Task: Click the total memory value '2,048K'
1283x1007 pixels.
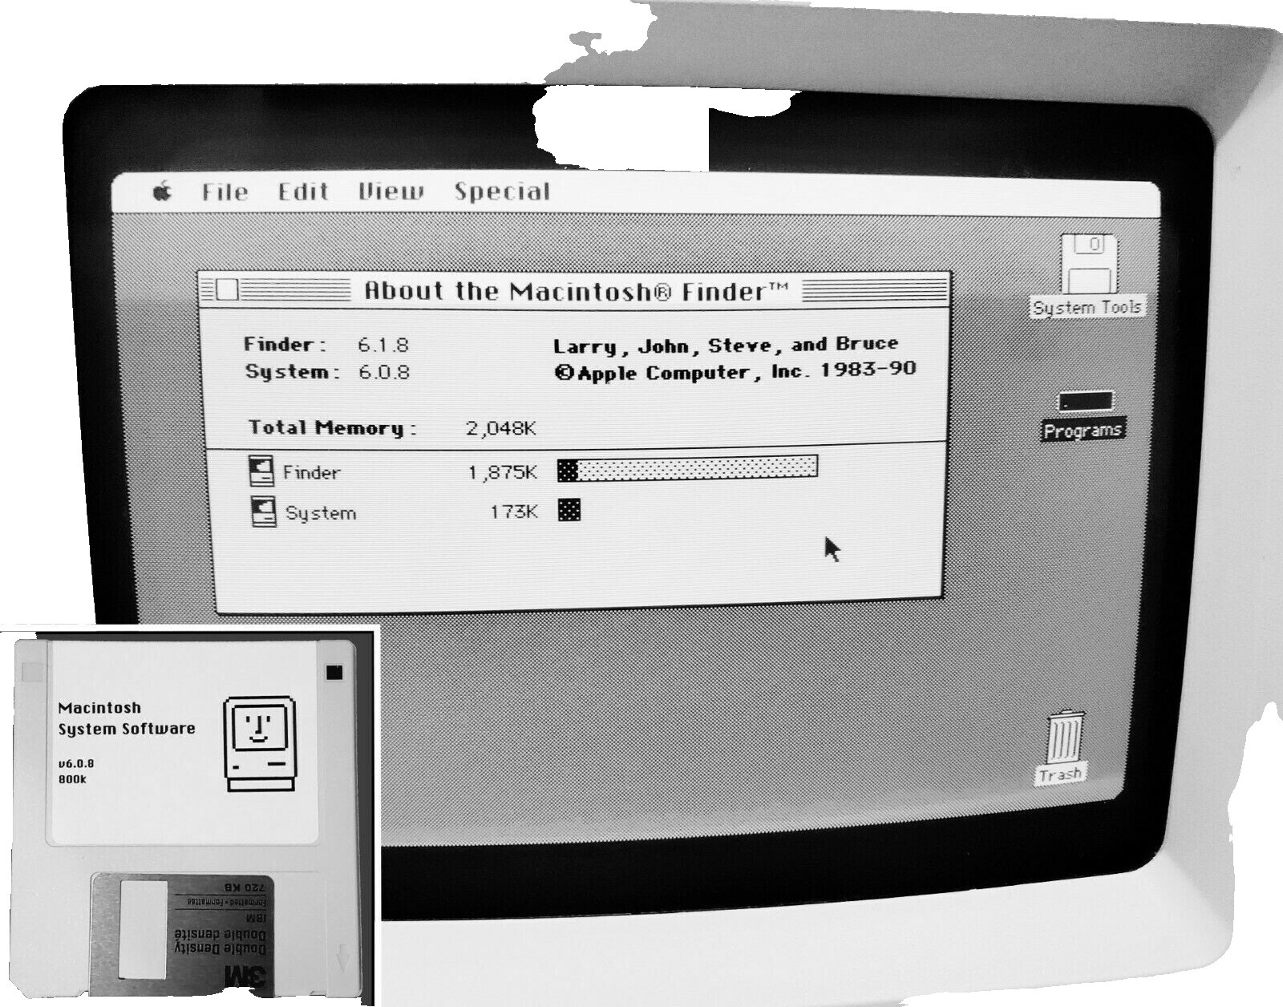Action: 501,428
